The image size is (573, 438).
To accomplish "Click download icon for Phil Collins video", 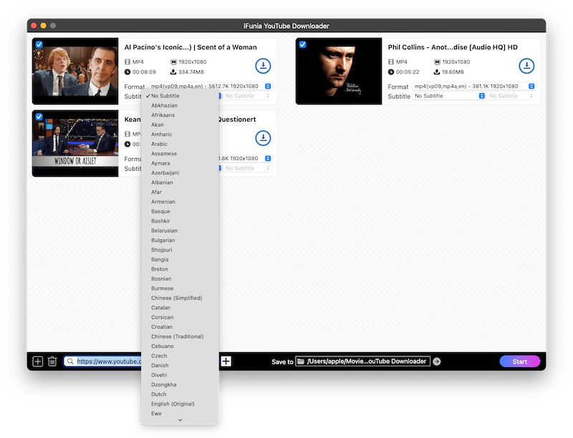I will click(526, 67).
